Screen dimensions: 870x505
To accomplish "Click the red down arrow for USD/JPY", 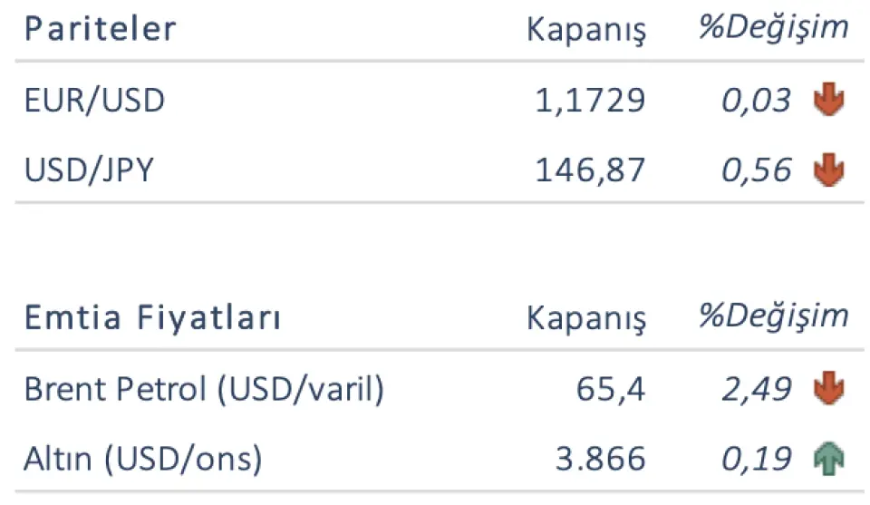I will tap(828, 170).
